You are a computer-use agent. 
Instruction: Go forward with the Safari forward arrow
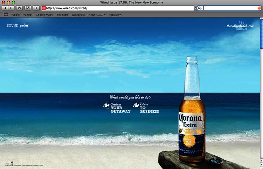click(x=11, y=8)
